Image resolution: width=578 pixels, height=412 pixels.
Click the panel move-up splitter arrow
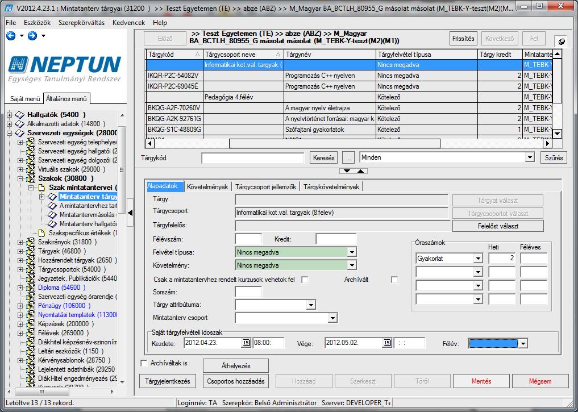[x=360, y=171]
